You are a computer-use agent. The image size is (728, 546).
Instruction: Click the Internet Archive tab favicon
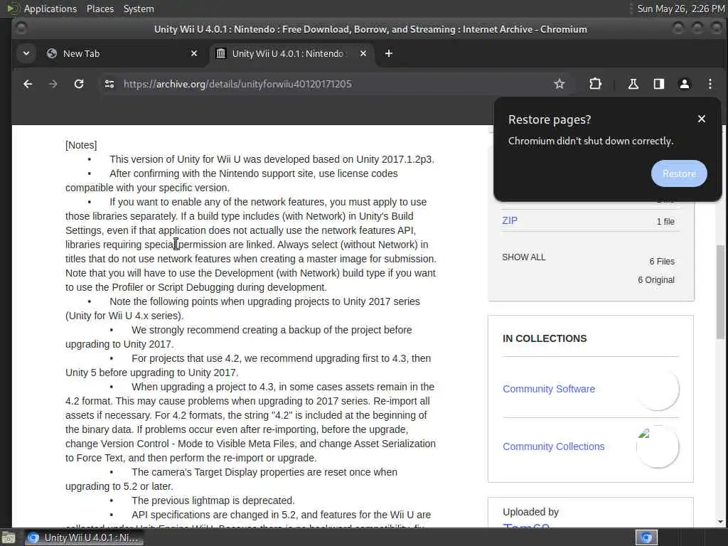point(221,54)
